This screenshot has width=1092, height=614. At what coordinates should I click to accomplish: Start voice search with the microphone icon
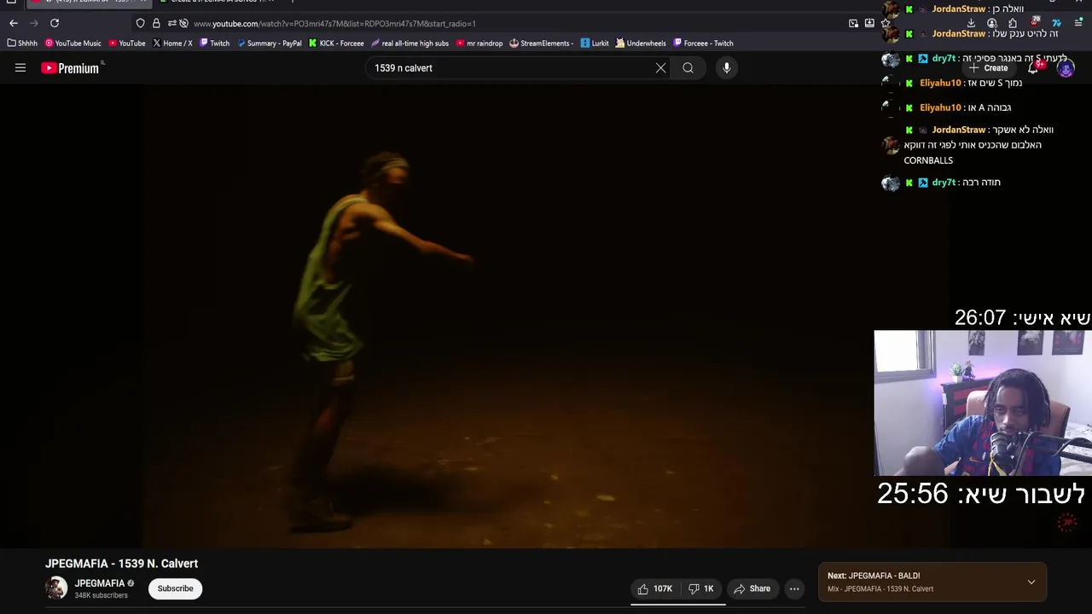point(726,68)
